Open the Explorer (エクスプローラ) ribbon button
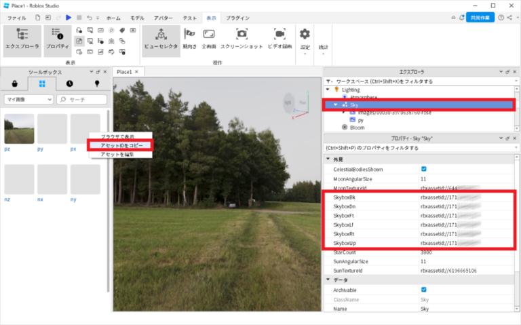Viewport: 521px width, 325px height. tap(22, 39)
